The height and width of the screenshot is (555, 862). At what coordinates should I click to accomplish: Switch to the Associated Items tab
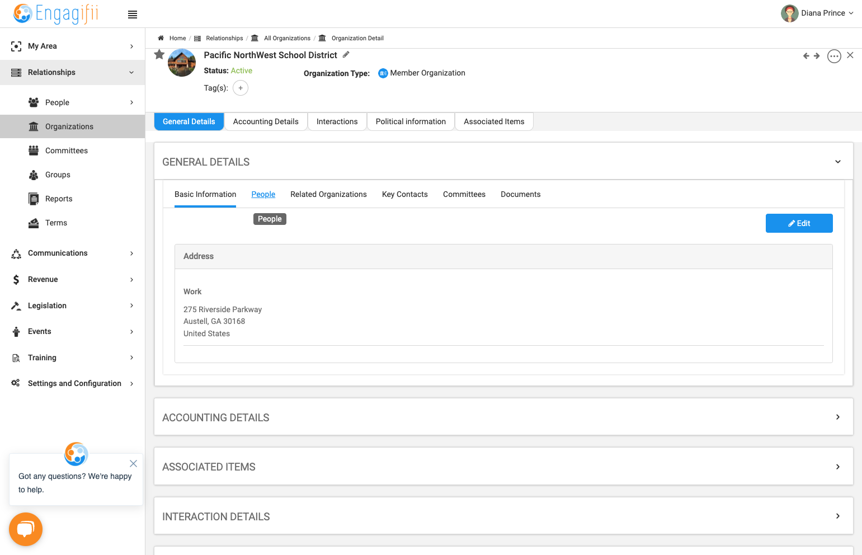tap(494, 121)
